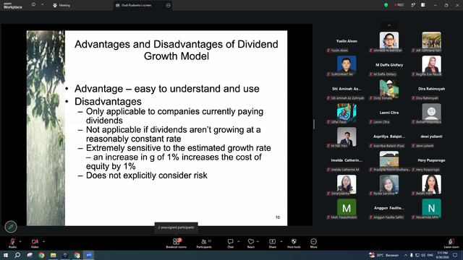Expand the arrow next to Chat

(x=238, y=241)
